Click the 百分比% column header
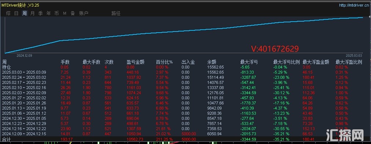 (164, 62)
